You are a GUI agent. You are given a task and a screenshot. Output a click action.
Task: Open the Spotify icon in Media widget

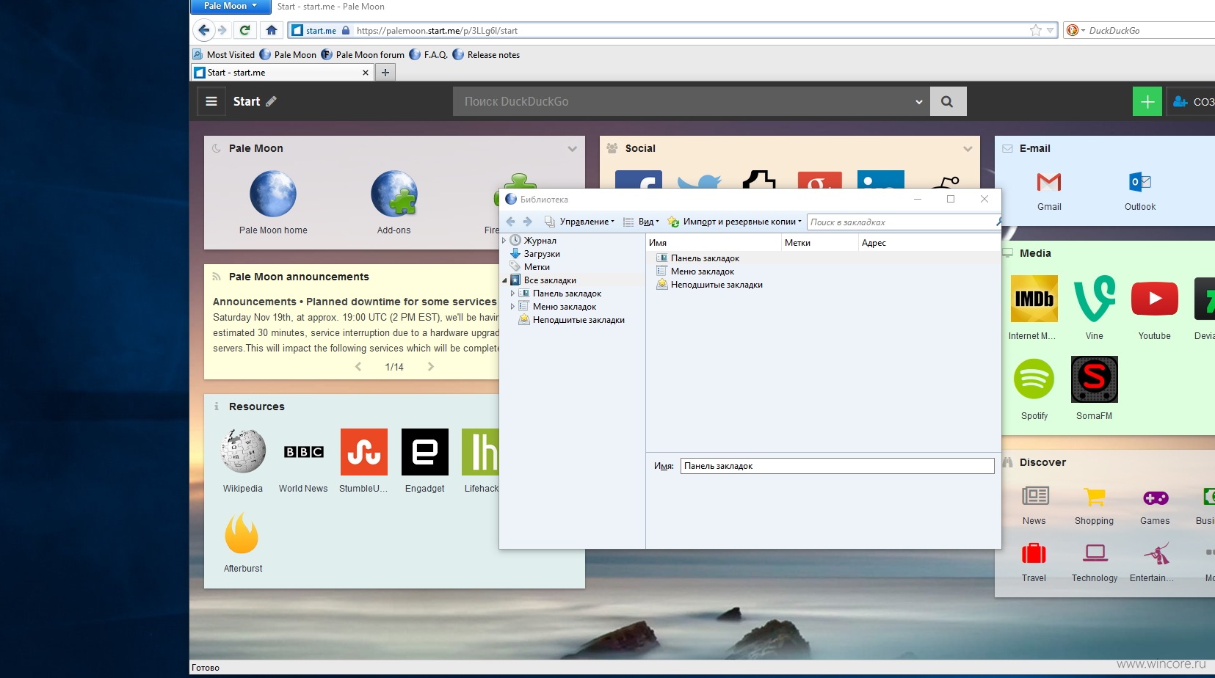(1034, 379)
